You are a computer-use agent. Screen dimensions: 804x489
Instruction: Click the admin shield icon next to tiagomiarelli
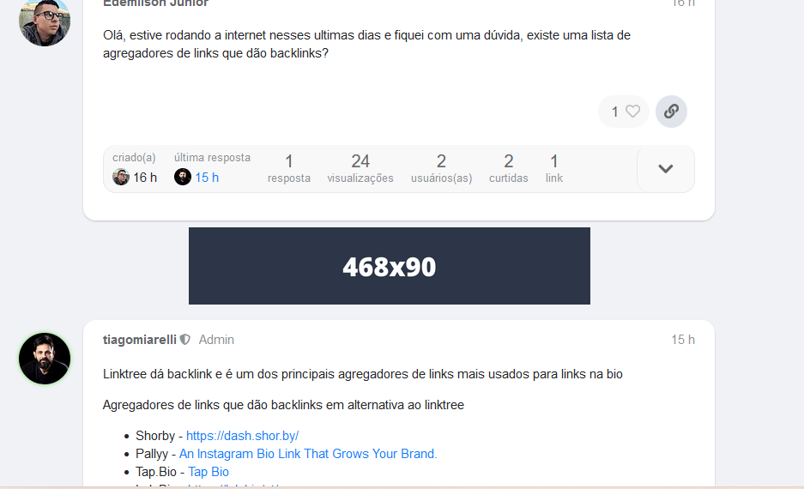click(x=185, y=340)
